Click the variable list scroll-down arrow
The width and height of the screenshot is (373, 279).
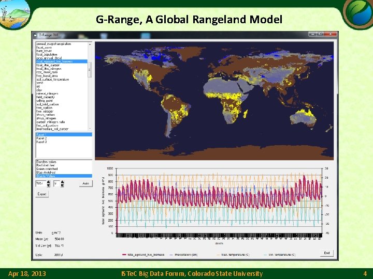(x=90, y=129)
